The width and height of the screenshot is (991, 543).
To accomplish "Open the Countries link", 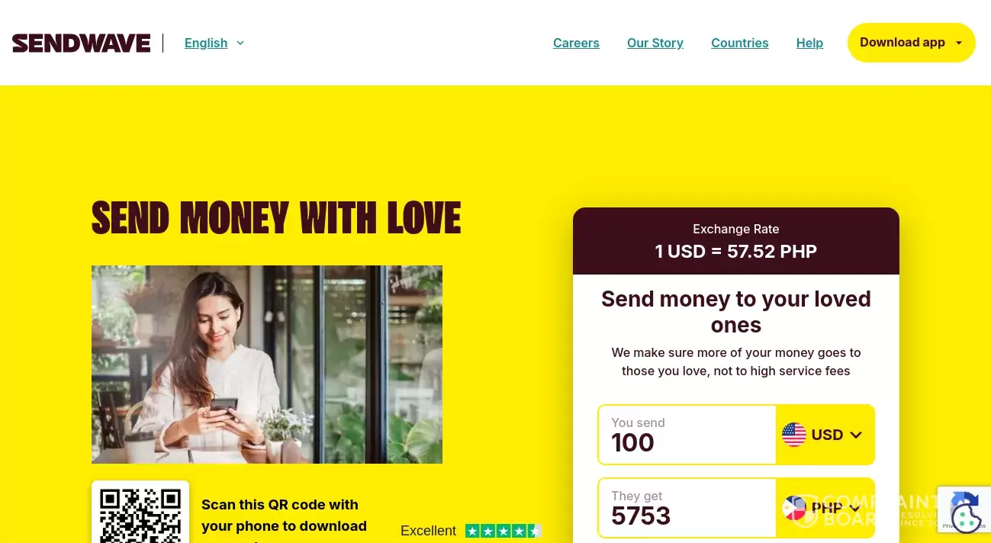I will coord(740,43).
